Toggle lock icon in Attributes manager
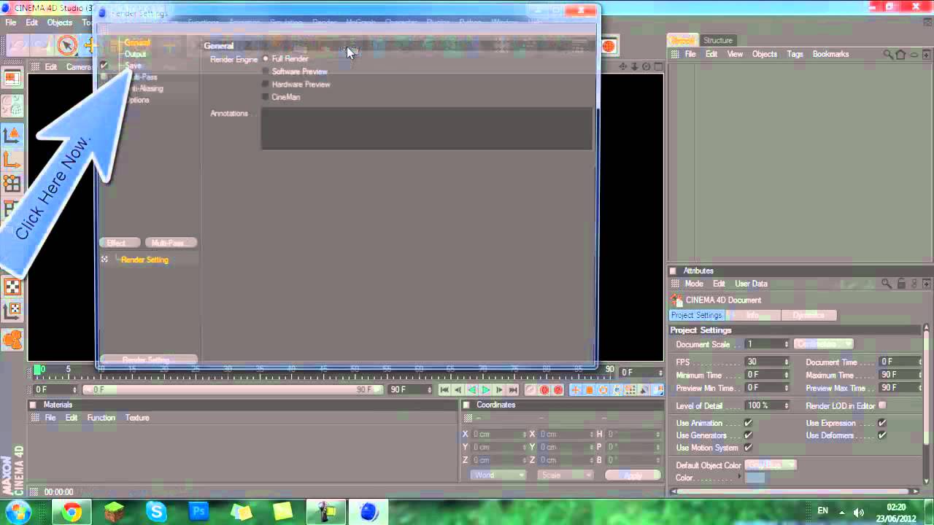Image resolution: width=934 pixels, height=525 pixels. coord(902,284)
